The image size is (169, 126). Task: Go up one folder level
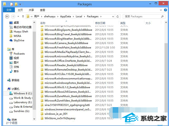click(x=23, y=17)
